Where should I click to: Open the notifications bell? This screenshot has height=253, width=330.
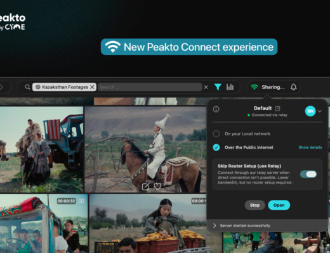pos(293,87)
